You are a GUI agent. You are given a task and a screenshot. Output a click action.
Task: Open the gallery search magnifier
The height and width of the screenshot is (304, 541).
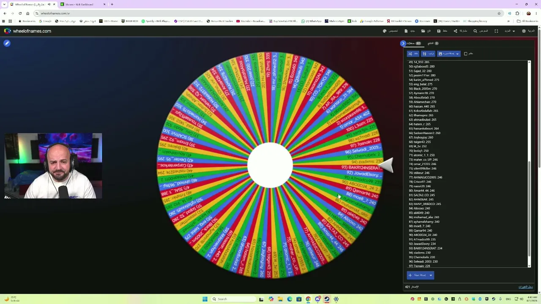pos(481,31)
